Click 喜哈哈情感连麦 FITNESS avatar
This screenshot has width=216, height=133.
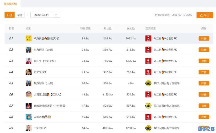pyautogui.click(x=28, y=106)
